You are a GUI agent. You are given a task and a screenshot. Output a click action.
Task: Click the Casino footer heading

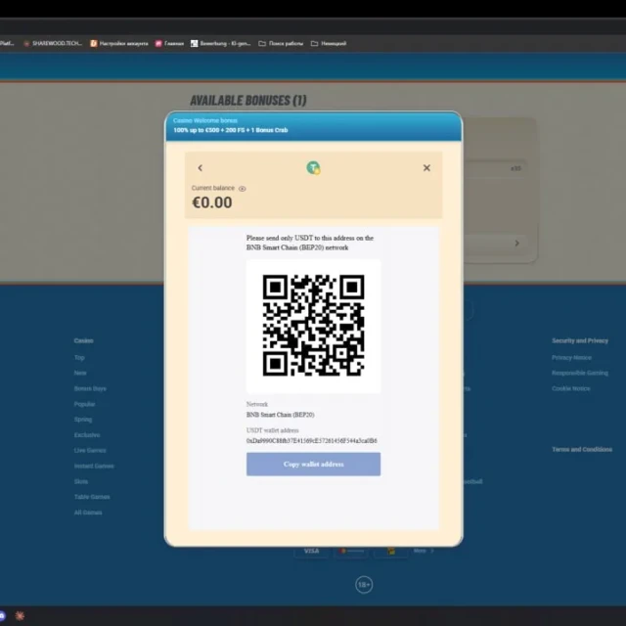coord(83,340)
